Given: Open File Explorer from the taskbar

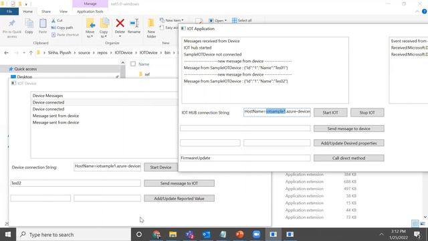Looking at the screenshot, I should click(x=173, y=234).
